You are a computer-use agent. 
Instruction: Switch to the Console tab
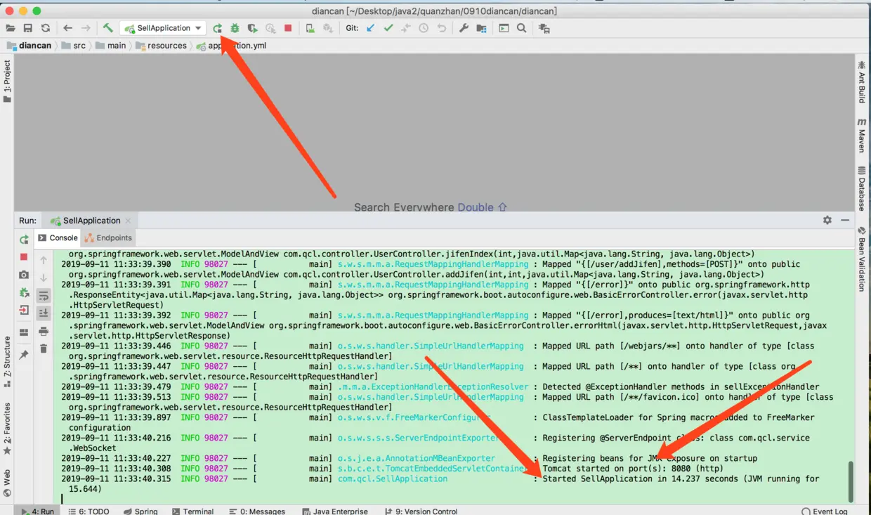pos(58,238)
